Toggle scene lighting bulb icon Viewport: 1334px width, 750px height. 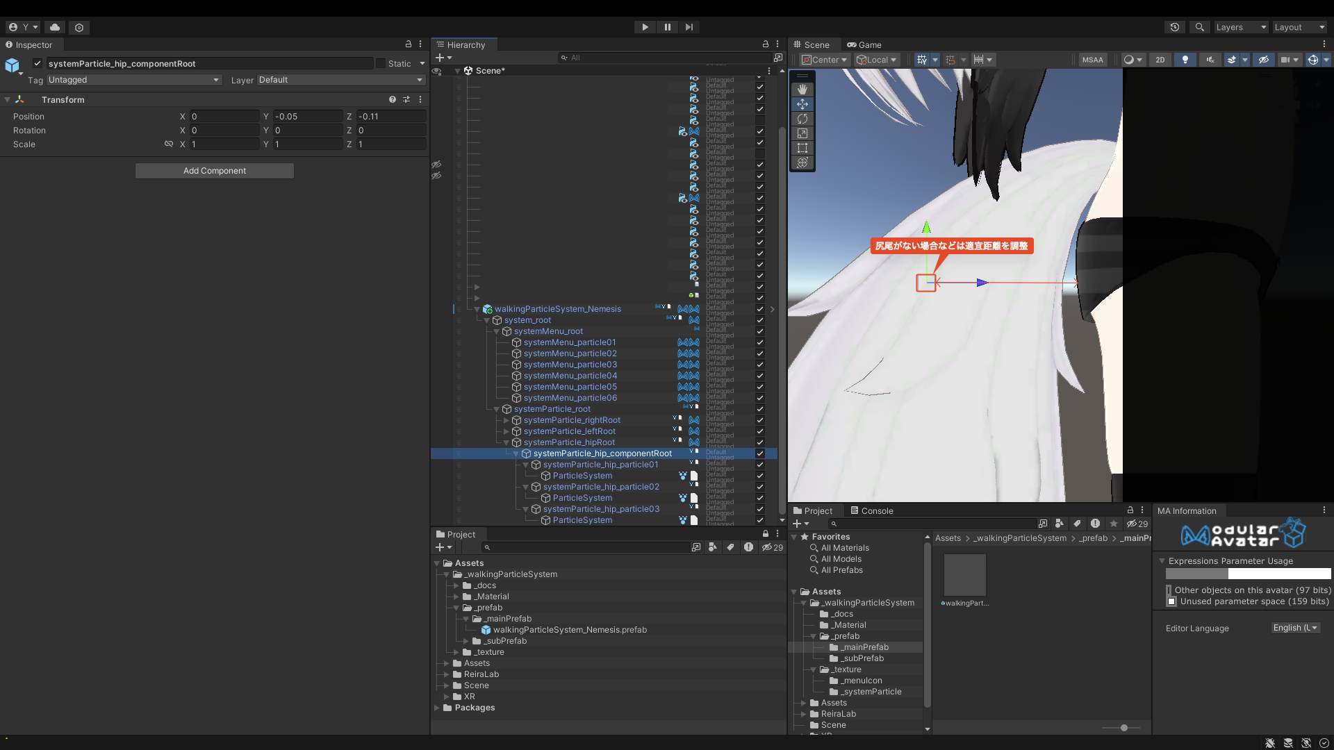(1185, 60)
